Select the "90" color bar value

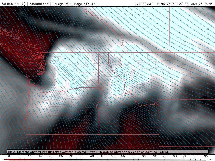[x=196, y=156]
